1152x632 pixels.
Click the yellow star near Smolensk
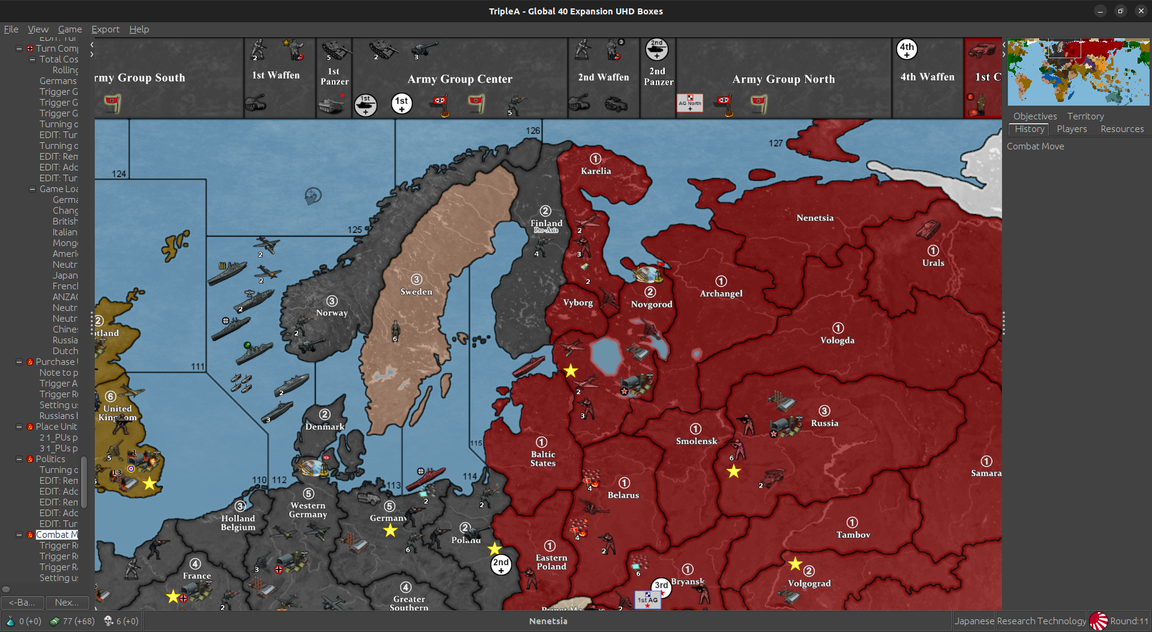pyautogui.click(x=733, y=472)
